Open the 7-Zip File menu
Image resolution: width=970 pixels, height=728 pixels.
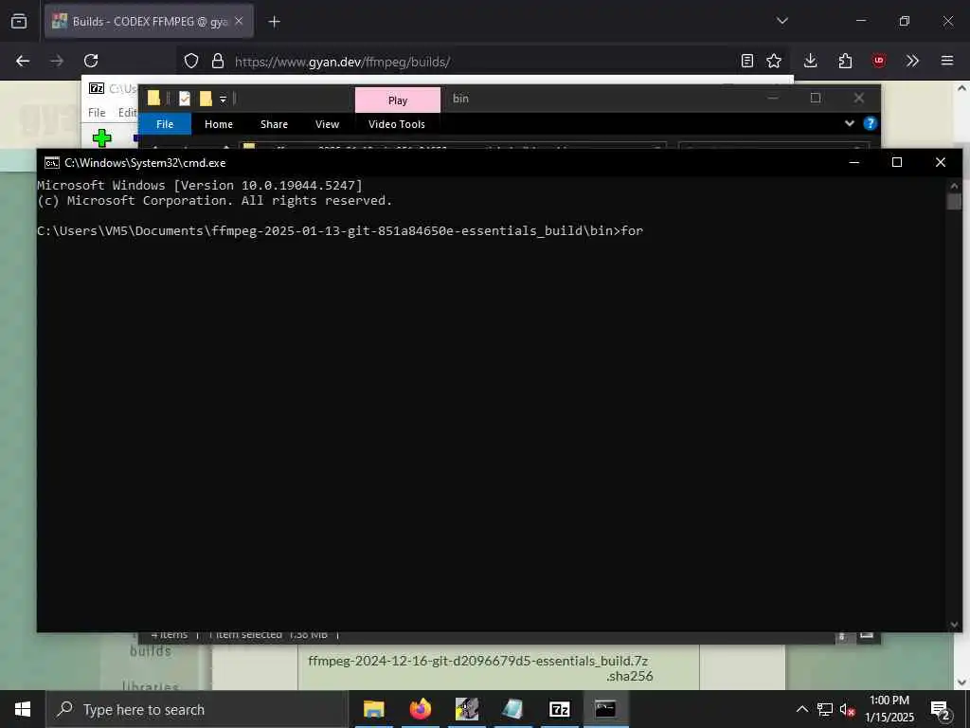[97, 113]
